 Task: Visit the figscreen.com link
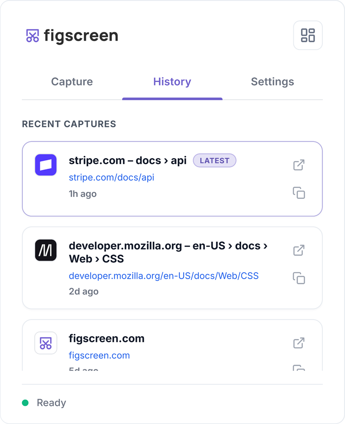[x=99, y=356]
